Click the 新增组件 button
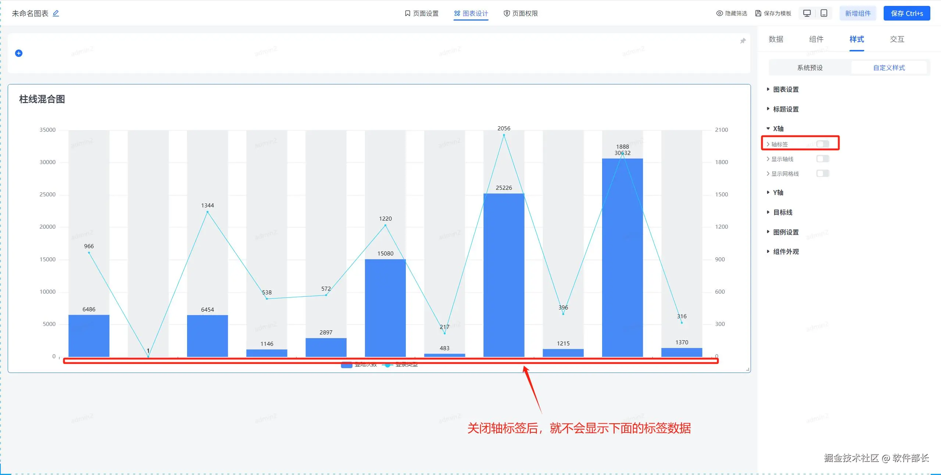Viewport: 941px width, 475px height. point(858,14)
